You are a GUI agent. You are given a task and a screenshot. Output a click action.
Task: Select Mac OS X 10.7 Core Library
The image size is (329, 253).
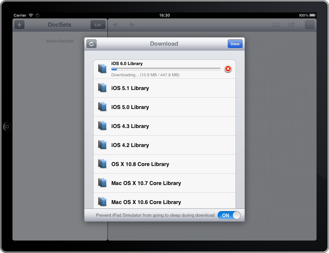point(164,183)
